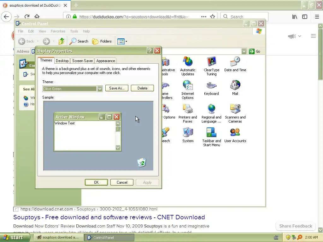Image resolution: width=323 pixels, height=242 pixels.
Task: Expand the Control Panel address bar dropdown
Action: (x=244, y=51)
